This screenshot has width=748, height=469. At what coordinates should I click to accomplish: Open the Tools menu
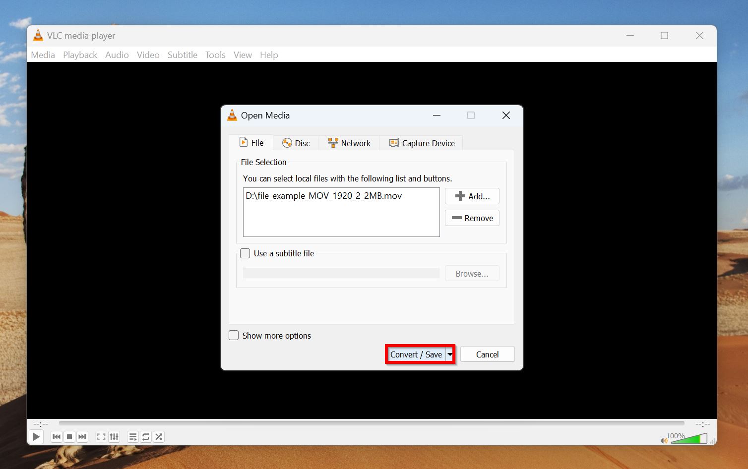215,55
